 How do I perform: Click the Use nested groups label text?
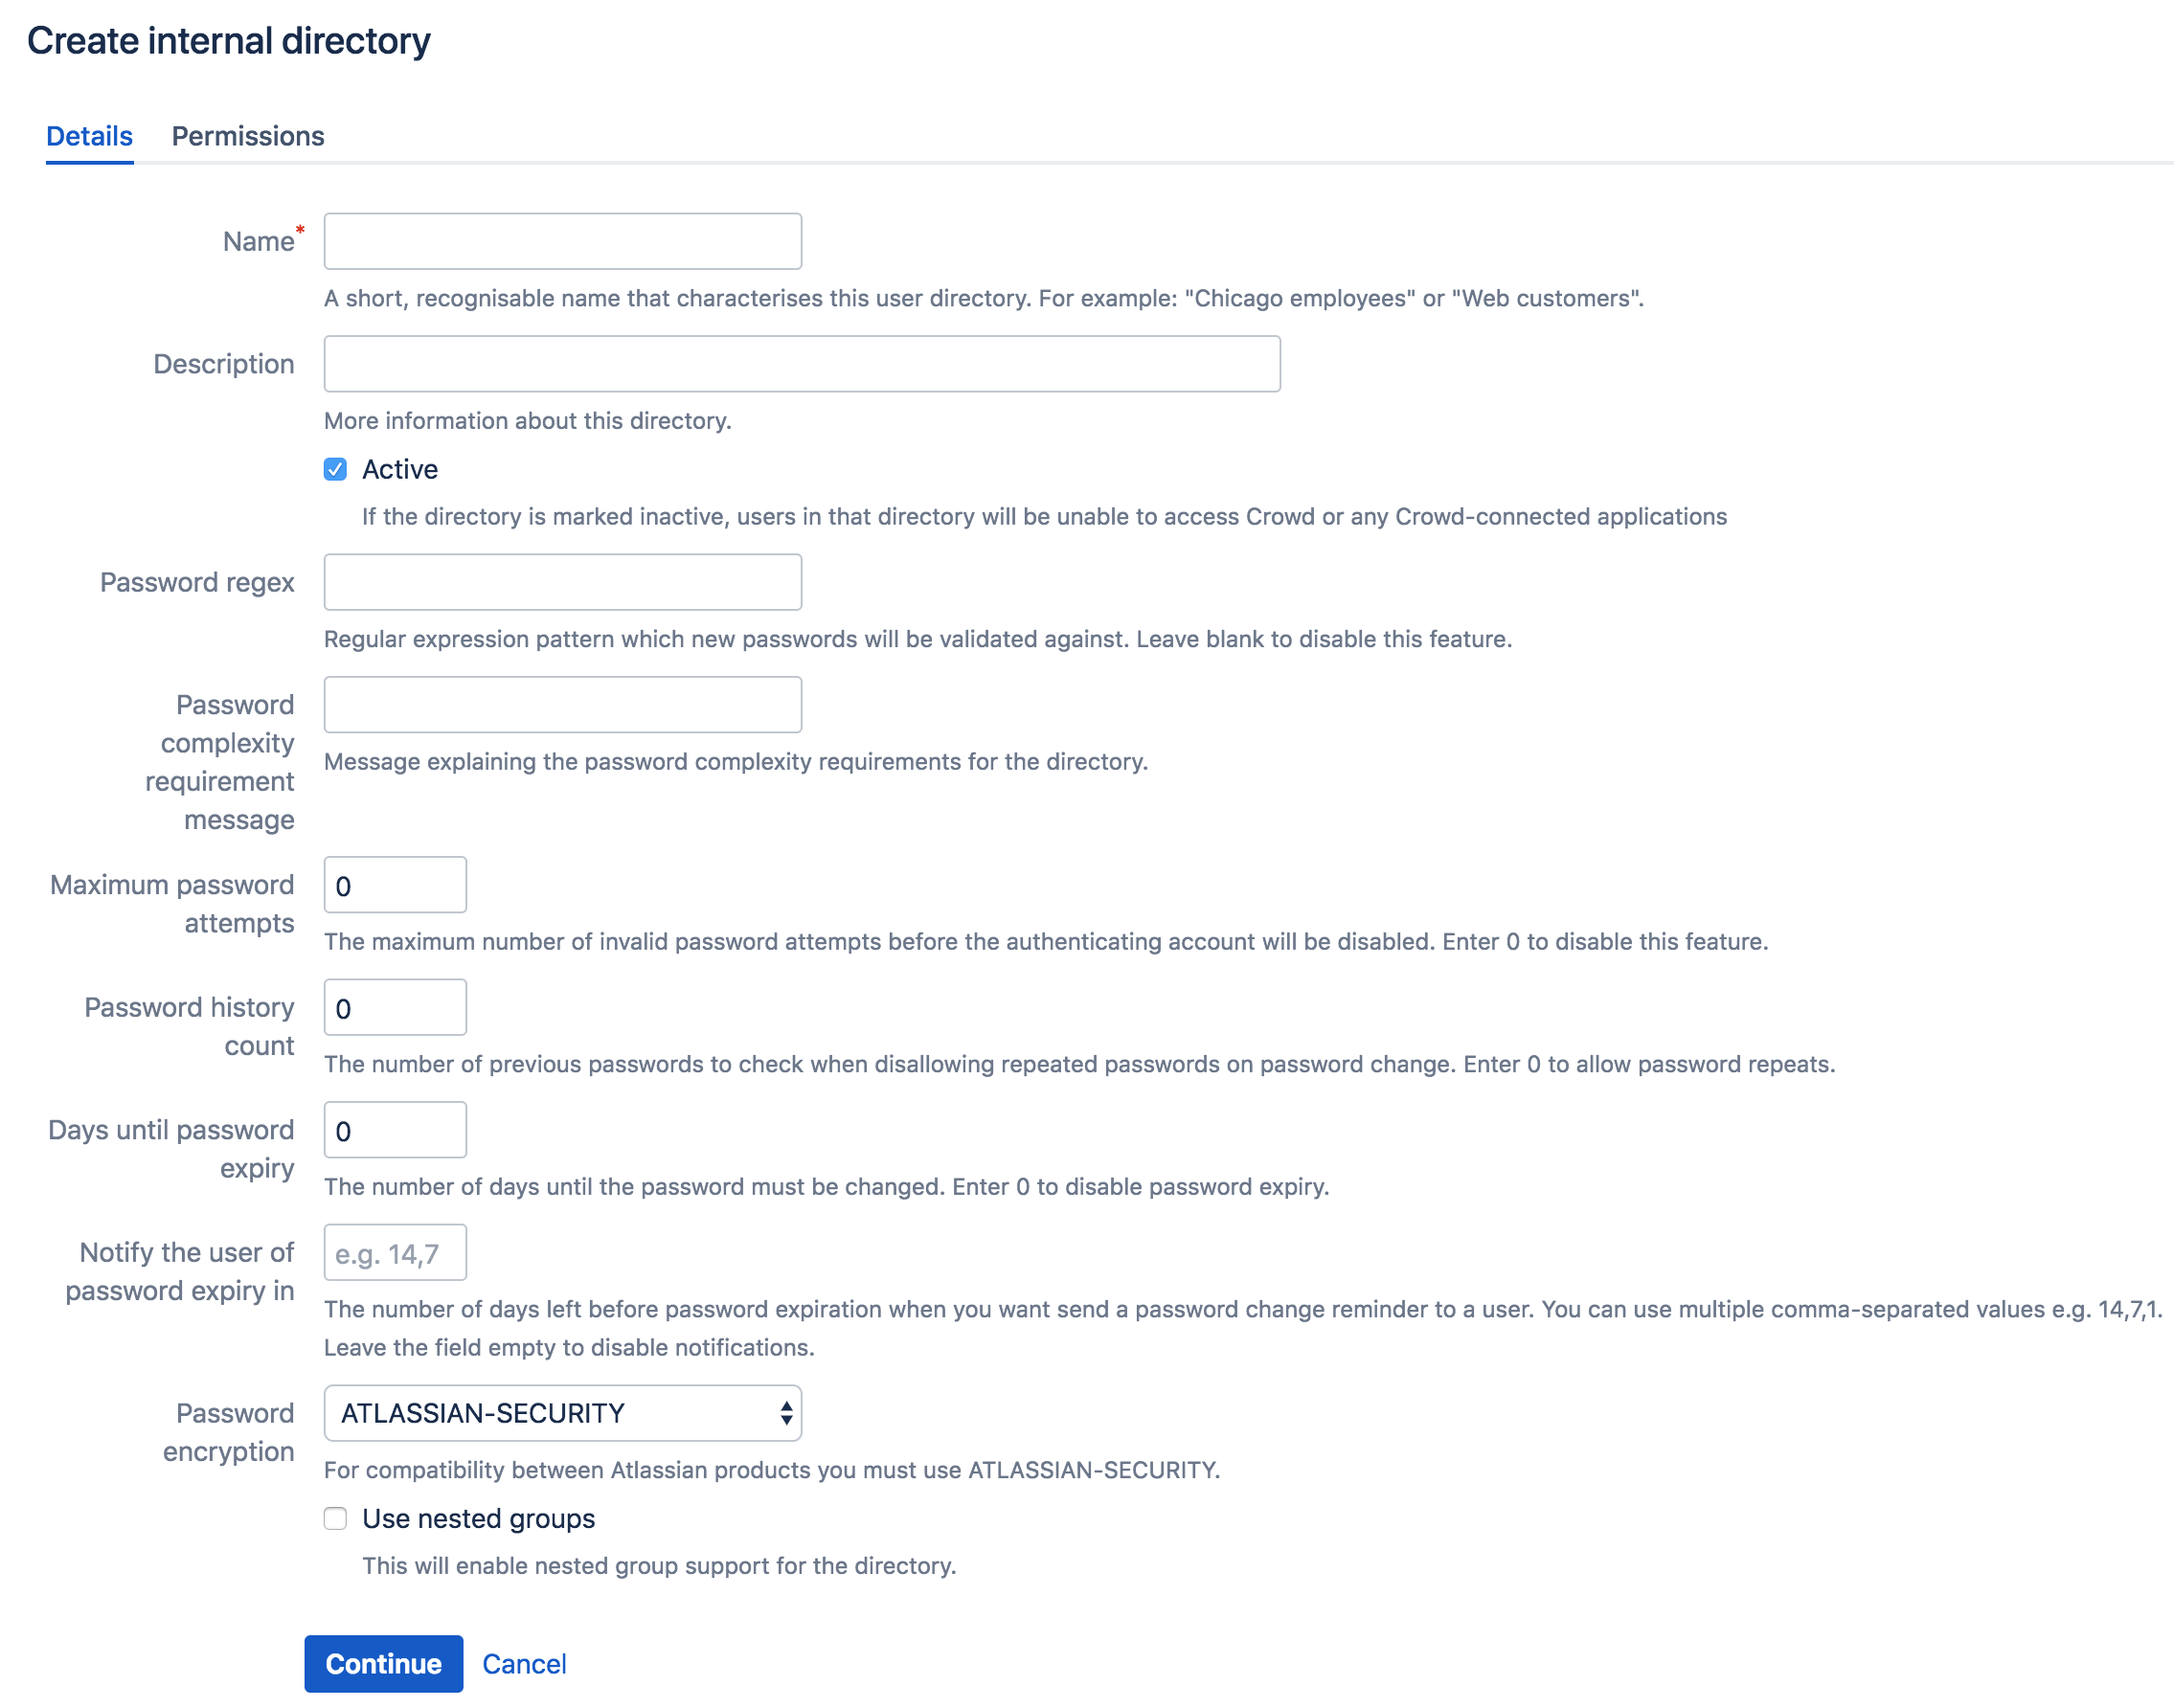tap(478, 1519)
